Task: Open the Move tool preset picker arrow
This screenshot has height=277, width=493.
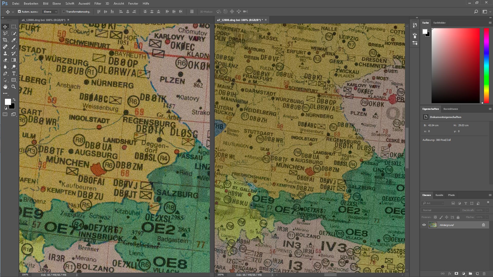Action: click(13, 12)
